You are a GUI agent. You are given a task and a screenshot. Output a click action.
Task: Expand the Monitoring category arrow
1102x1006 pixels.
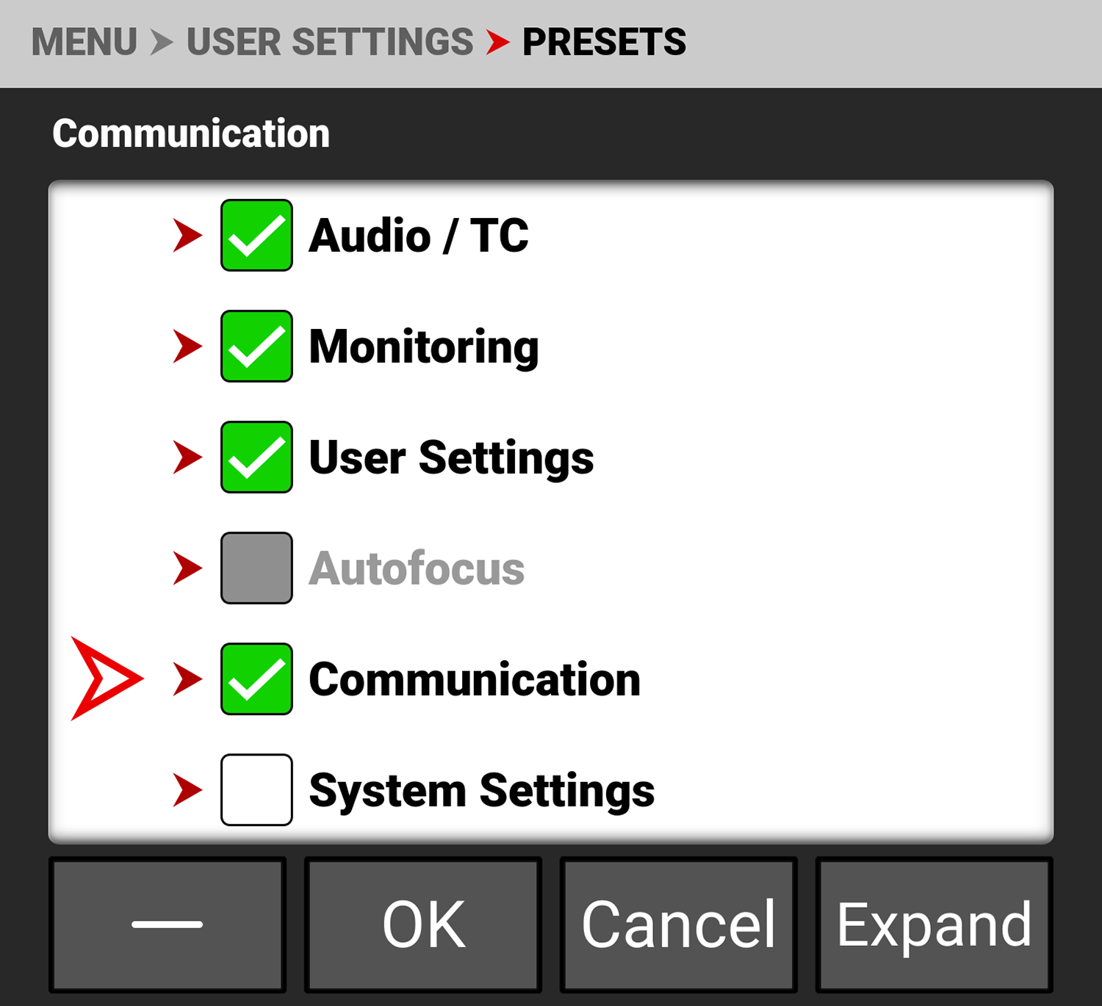click(186, 347)
